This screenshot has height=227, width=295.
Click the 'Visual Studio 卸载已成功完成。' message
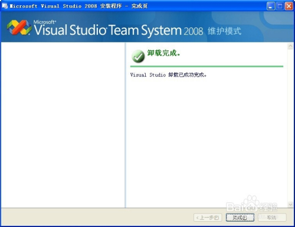coord(168,75)
